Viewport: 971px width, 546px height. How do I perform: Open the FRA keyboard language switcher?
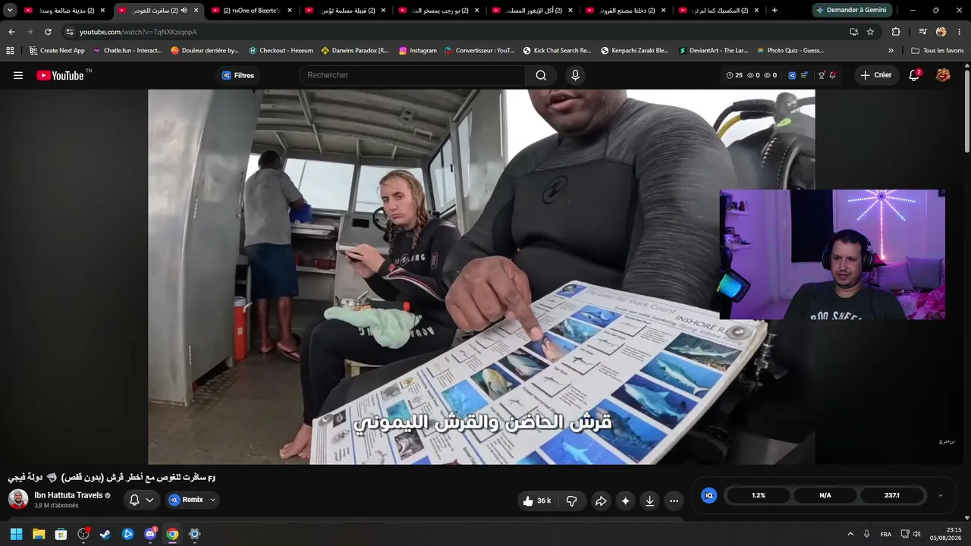[886, 534]
